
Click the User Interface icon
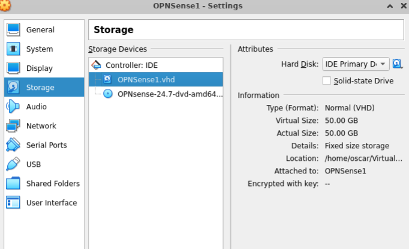tap(13, 203)
